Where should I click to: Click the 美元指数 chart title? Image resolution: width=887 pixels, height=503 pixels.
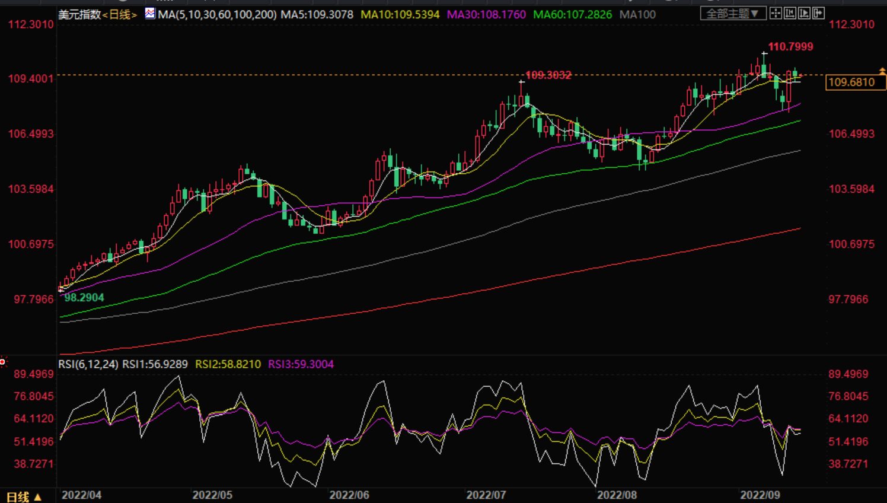point(79,14)
